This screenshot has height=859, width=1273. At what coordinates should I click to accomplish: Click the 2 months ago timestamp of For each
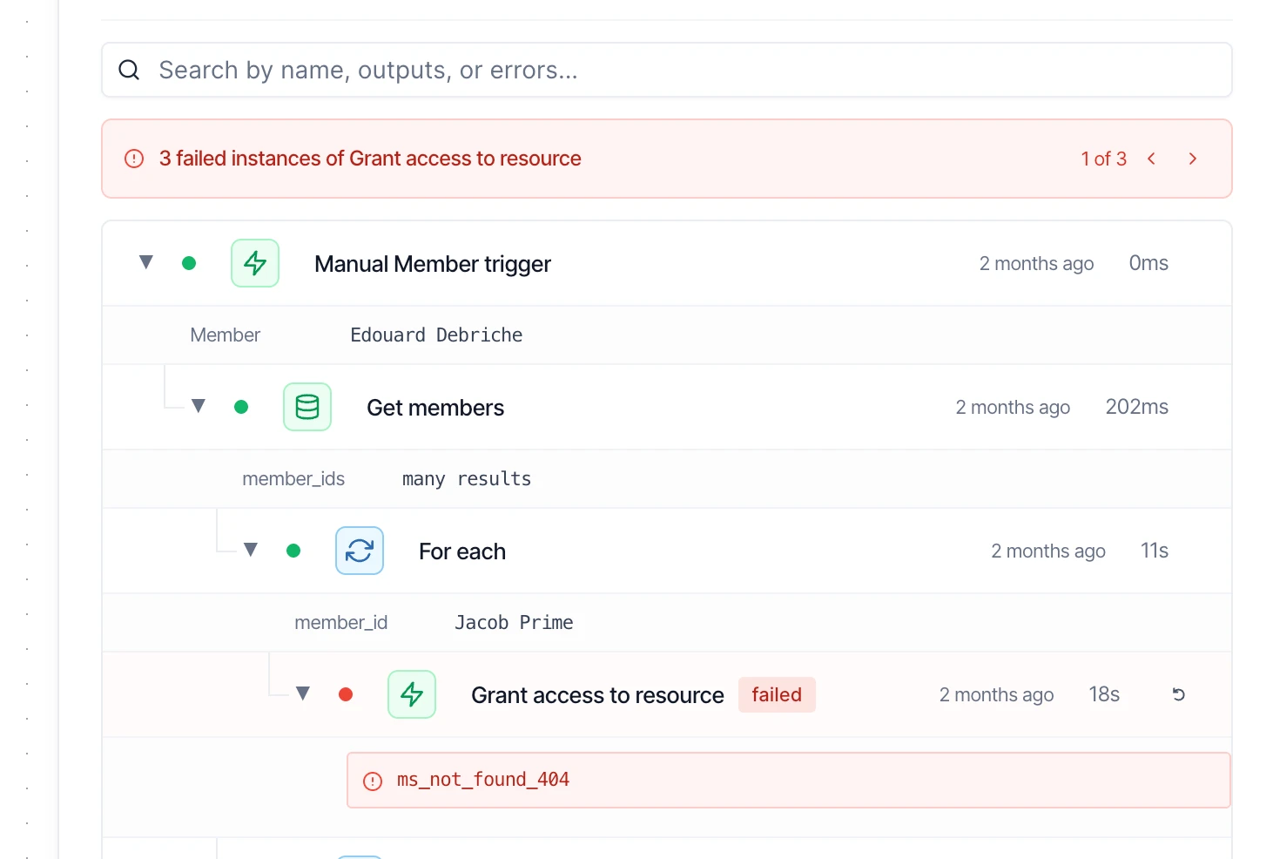(x=1048, y=551)
